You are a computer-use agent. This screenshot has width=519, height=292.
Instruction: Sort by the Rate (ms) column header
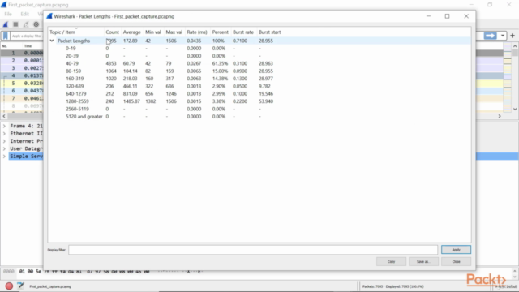tap(197, 32)
